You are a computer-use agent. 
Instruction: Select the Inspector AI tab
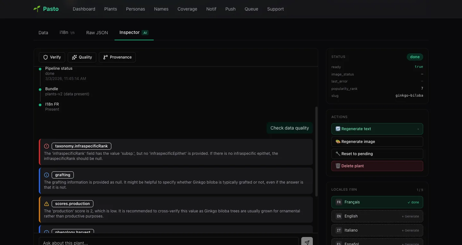(x=134, y=33)
